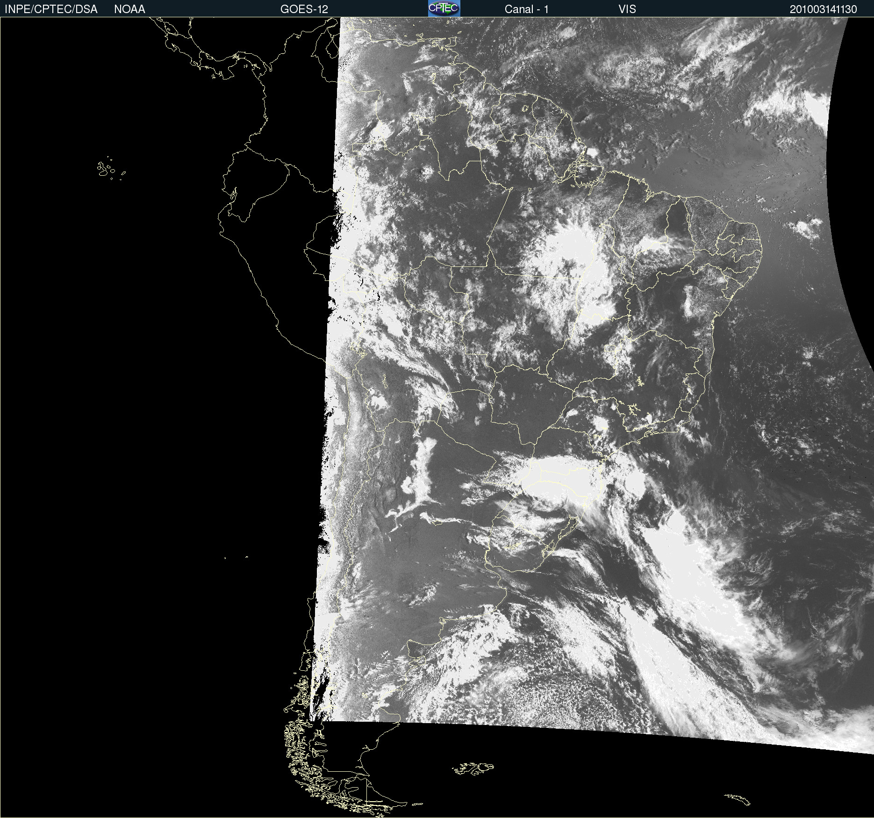Click the VIS channel label
The width and height of the screenshot is (874, 818).
[x=627, y=9]
